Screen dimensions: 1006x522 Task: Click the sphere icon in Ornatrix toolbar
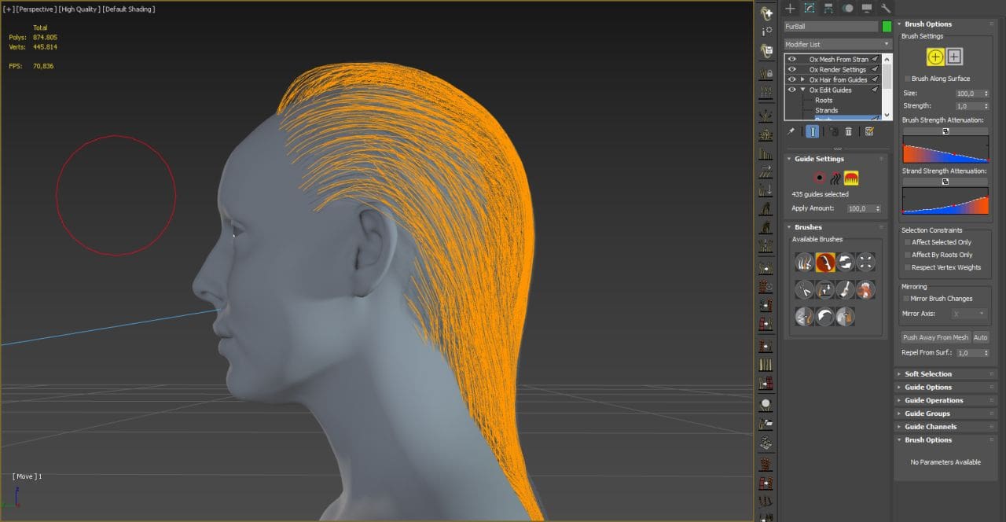(766, 405)
